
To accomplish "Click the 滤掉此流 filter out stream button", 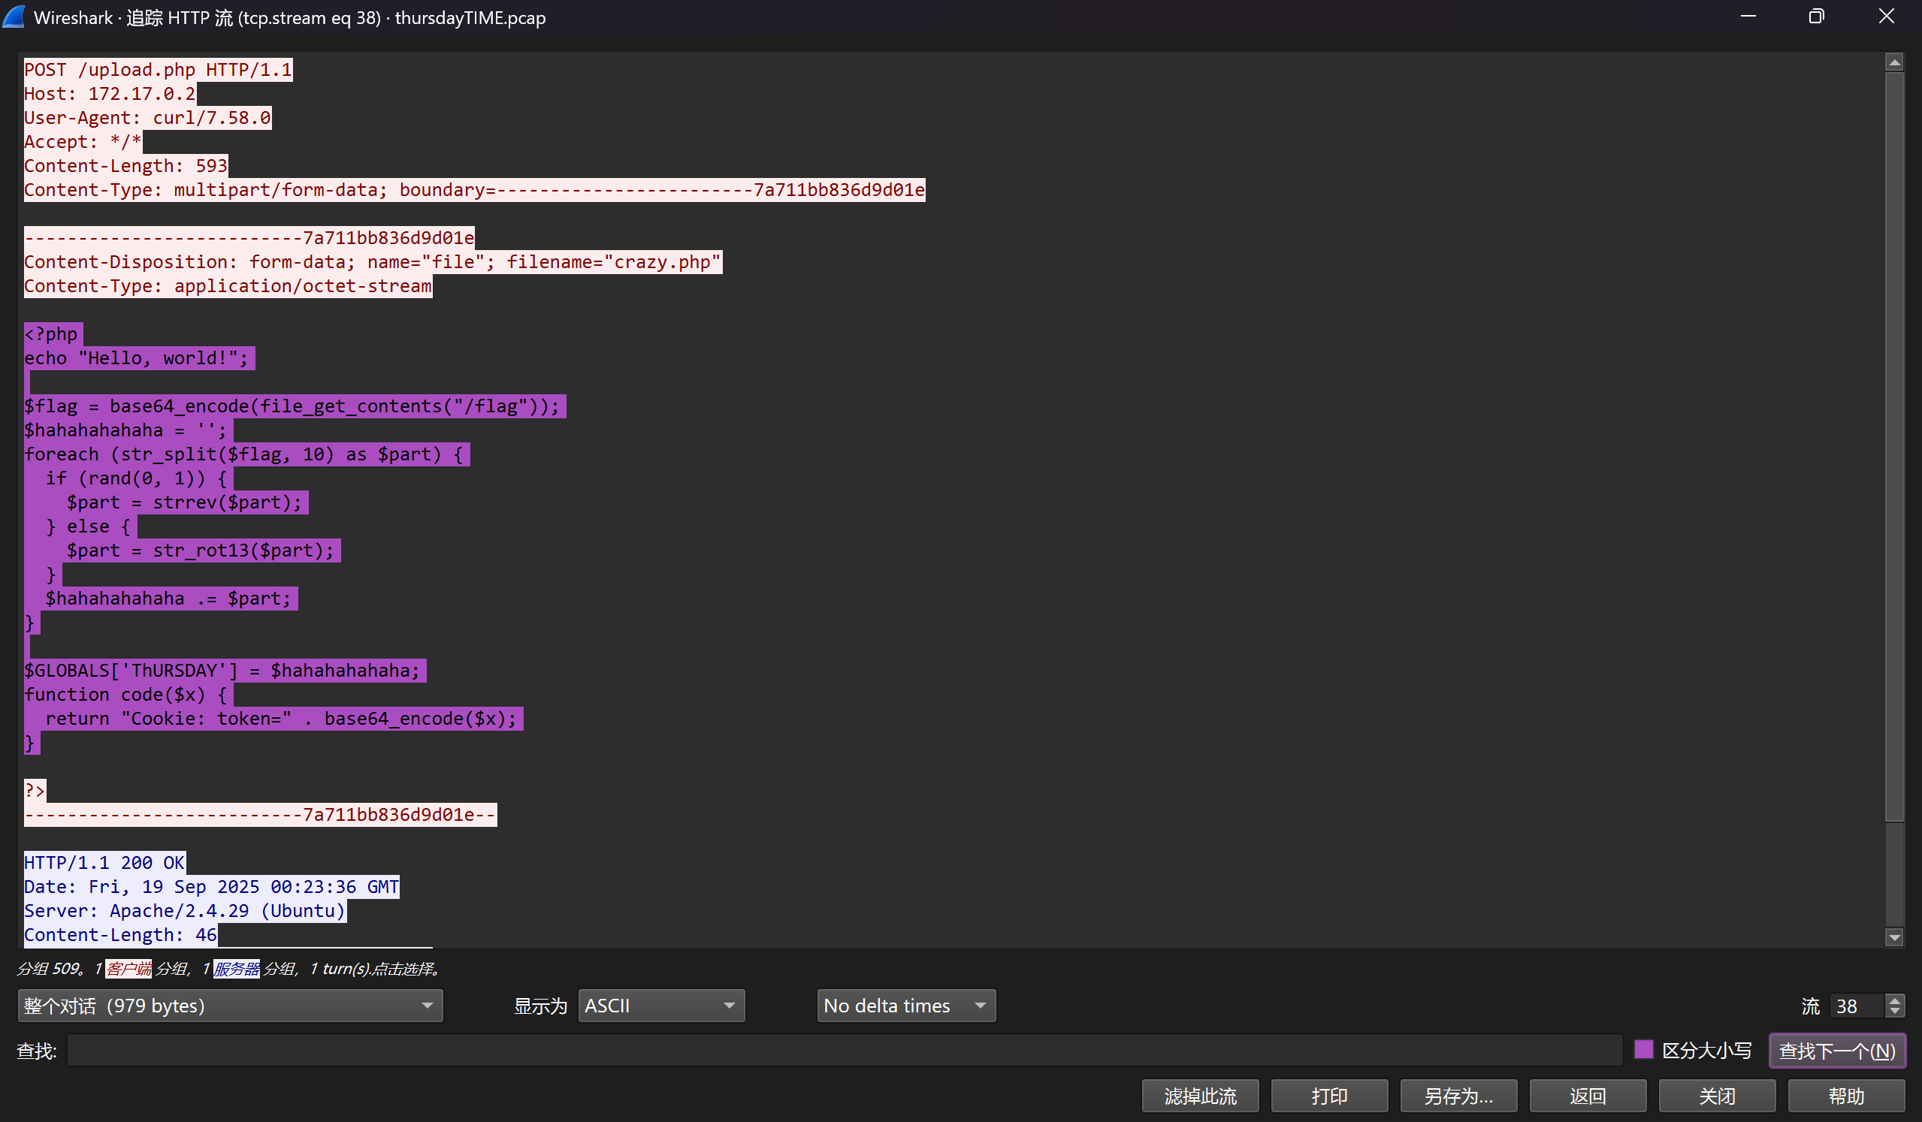I will [x=1200, y=1096].
